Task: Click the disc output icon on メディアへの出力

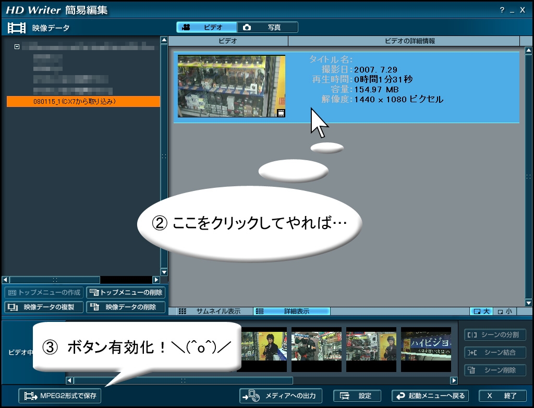Action: tap(251, 395)
